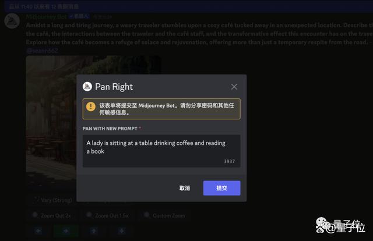Click the pan left arrow button
This screenshot has height=241, width=373.
tap(38, 231)
